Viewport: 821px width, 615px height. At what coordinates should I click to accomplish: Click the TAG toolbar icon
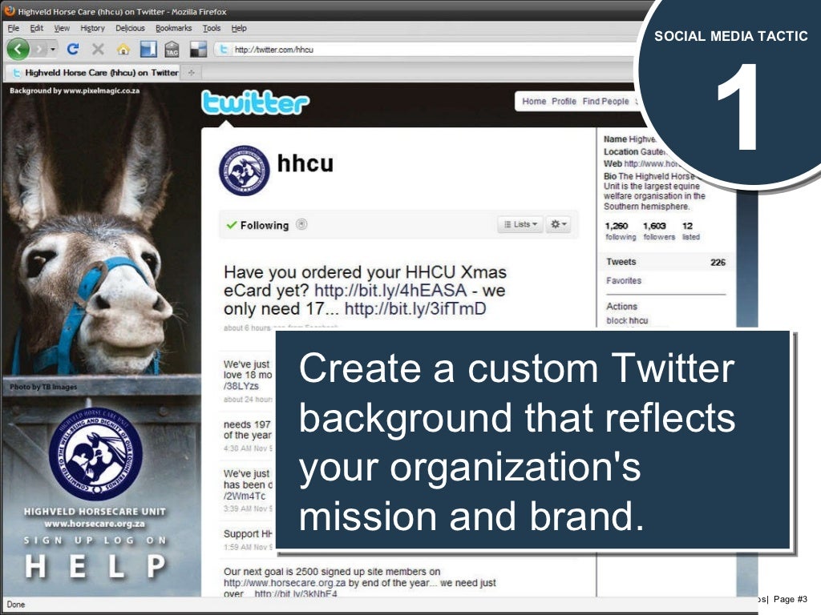click(172, 49)
